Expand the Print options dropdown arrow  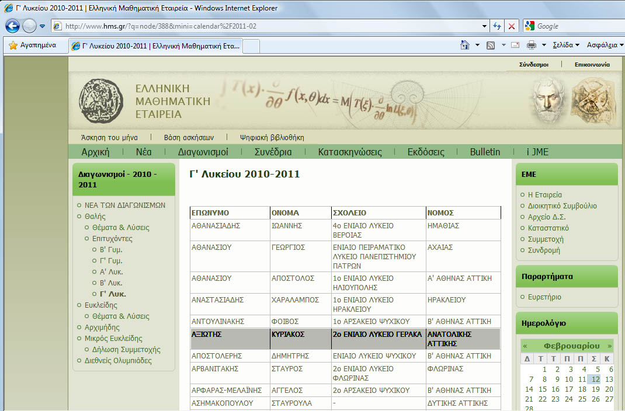coord(544,45)
